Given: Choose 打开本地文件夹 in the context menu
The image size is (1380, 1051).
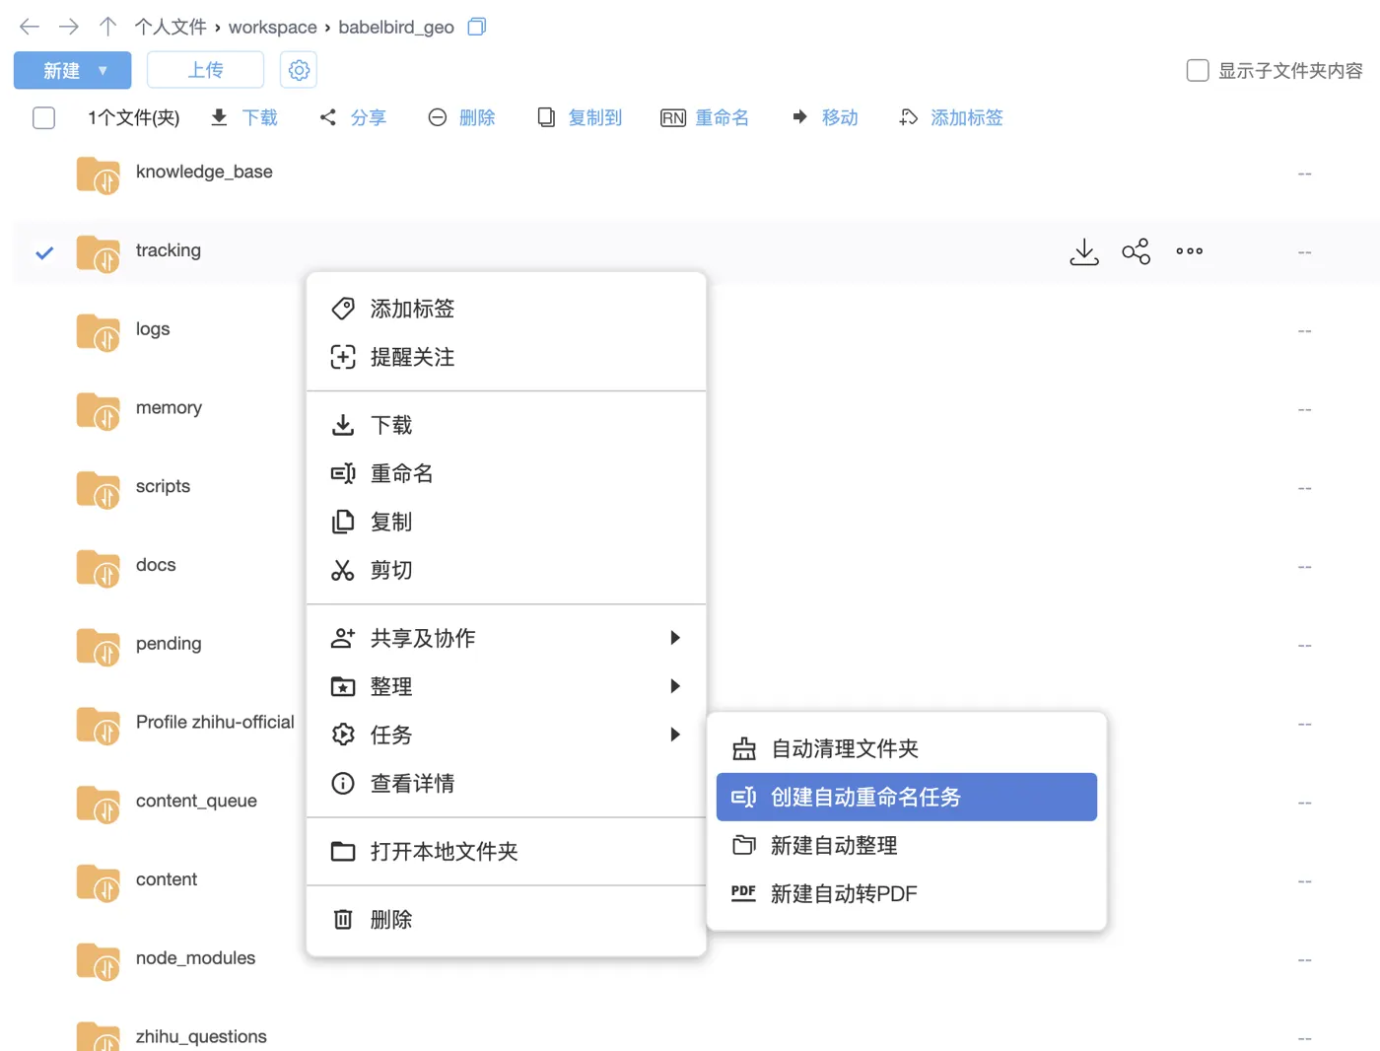Looking at the screenshot, I should pos(507,851).
